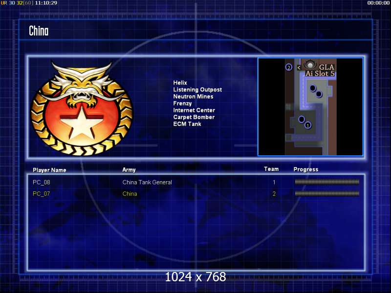Click the 'Army' column header
Screen dimensions: 391x293
point(129,170)
